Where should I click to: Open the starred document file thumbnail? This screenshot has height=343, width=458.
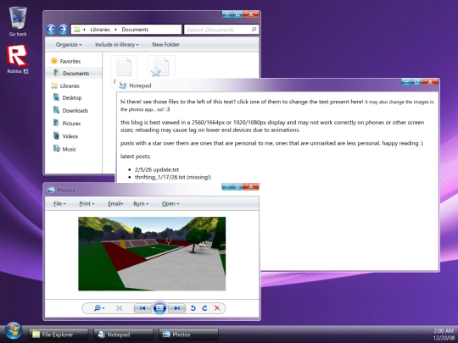[161, 67]
